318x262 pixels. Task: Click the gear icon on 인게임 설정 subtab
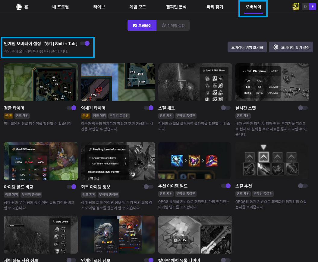point(163,25)
